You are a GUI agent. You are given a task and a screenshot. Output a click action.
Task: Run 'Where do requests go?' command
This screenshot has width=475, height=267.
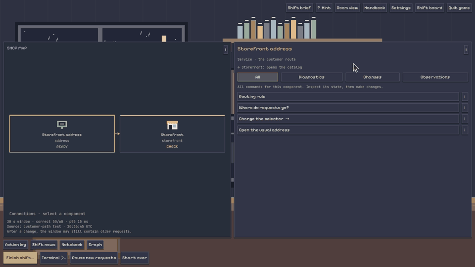coord(348,108)
